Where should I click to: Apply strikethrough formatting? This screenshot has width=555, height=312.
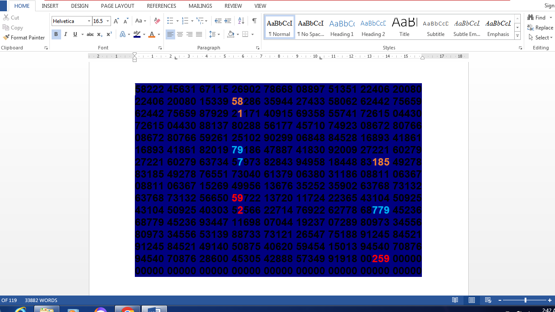(90, 34)
